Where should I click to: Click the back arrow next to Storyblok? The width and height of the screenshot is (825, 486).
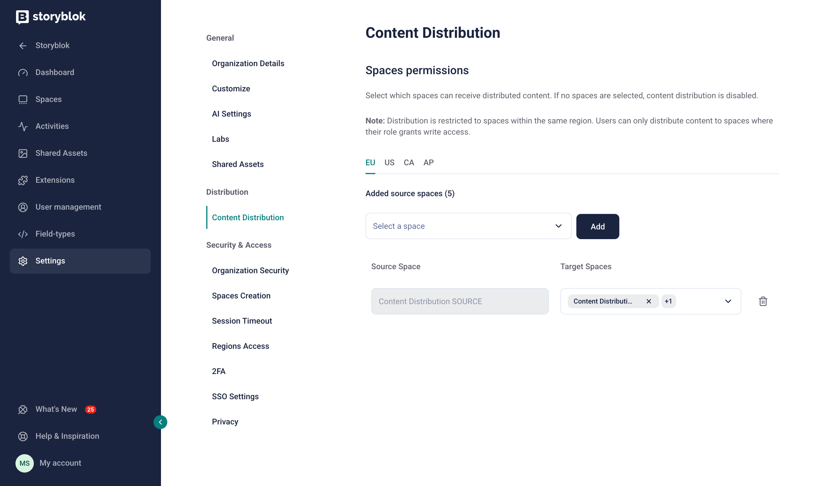coord(23,46)
